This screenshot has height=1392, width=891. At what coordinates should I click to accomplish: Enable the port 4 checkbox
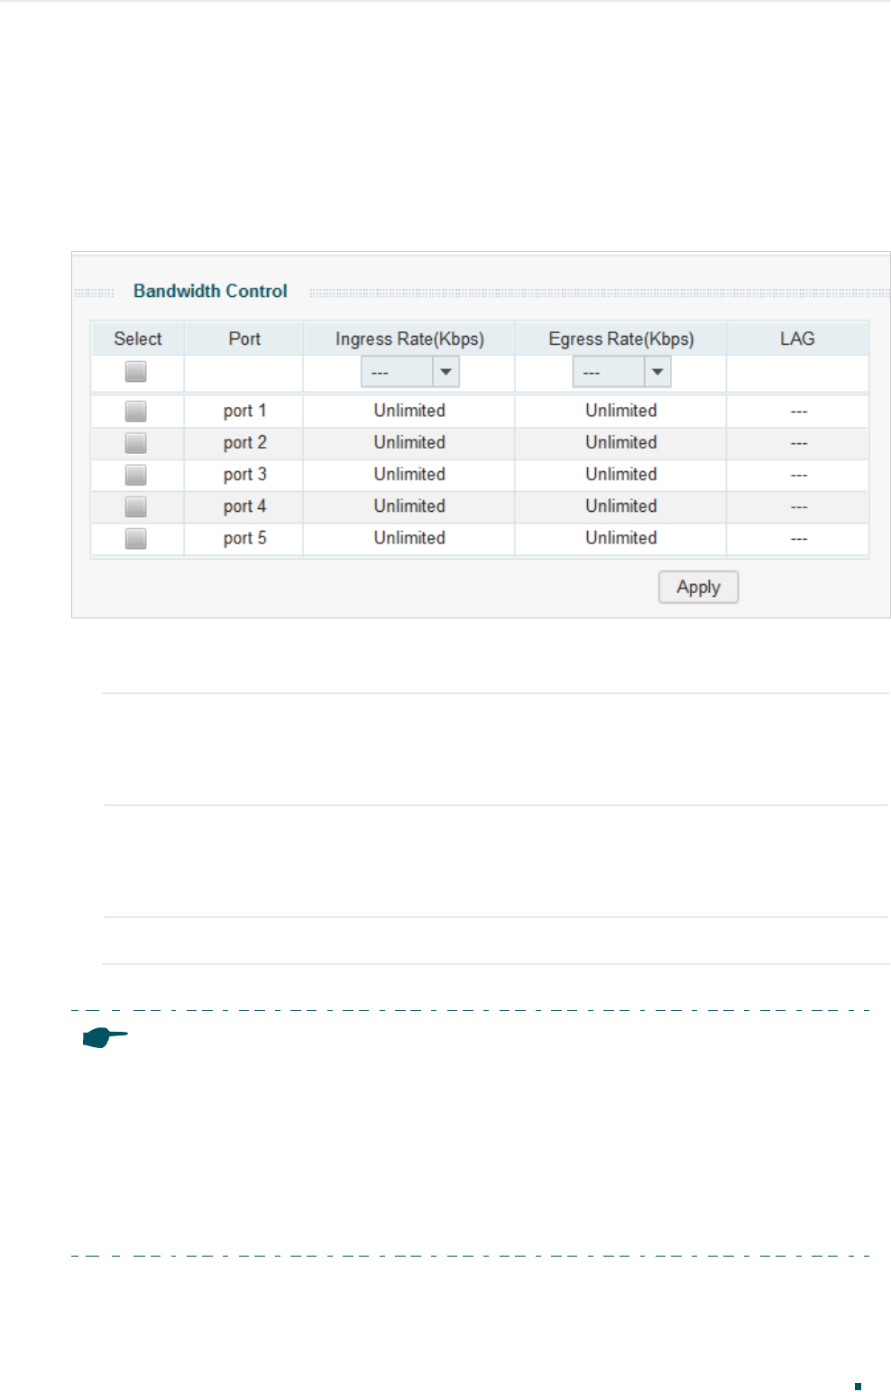point(135,506)
